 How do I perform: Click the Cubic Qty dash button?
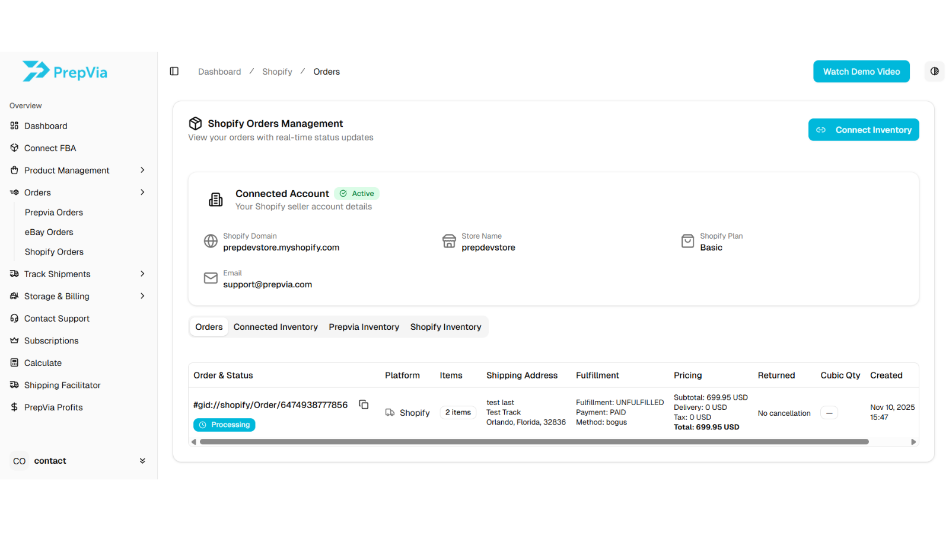pyautogui.click(x=829, y=413)
